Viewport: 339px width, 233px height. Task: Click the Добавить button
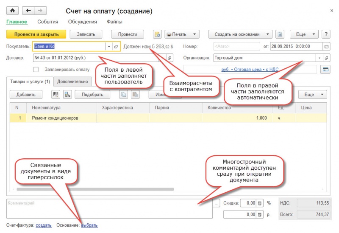[26, 94]
